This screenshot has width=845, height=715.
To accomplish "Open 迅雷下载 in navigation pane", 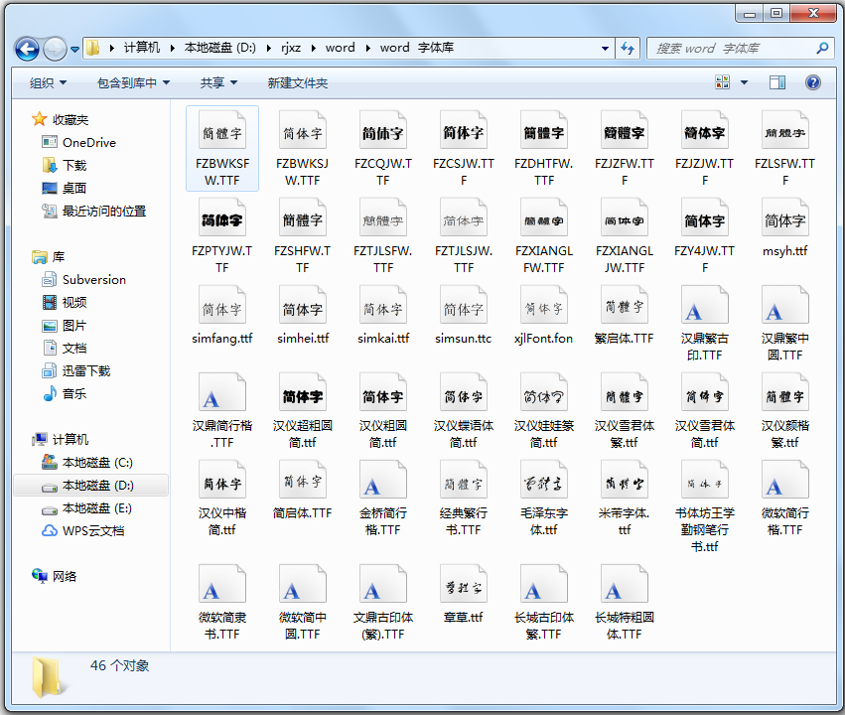I will click(x=86, y=370).
